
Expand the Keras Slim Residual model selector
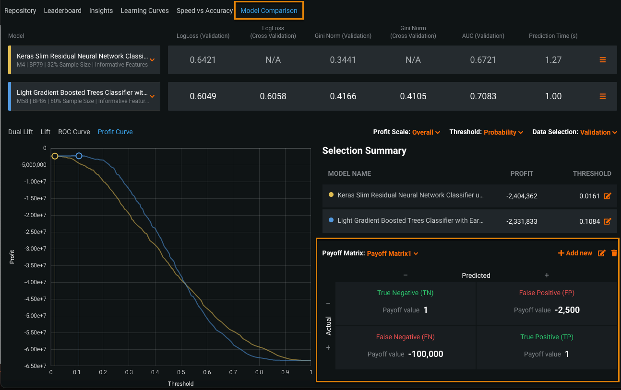[152, 60]
